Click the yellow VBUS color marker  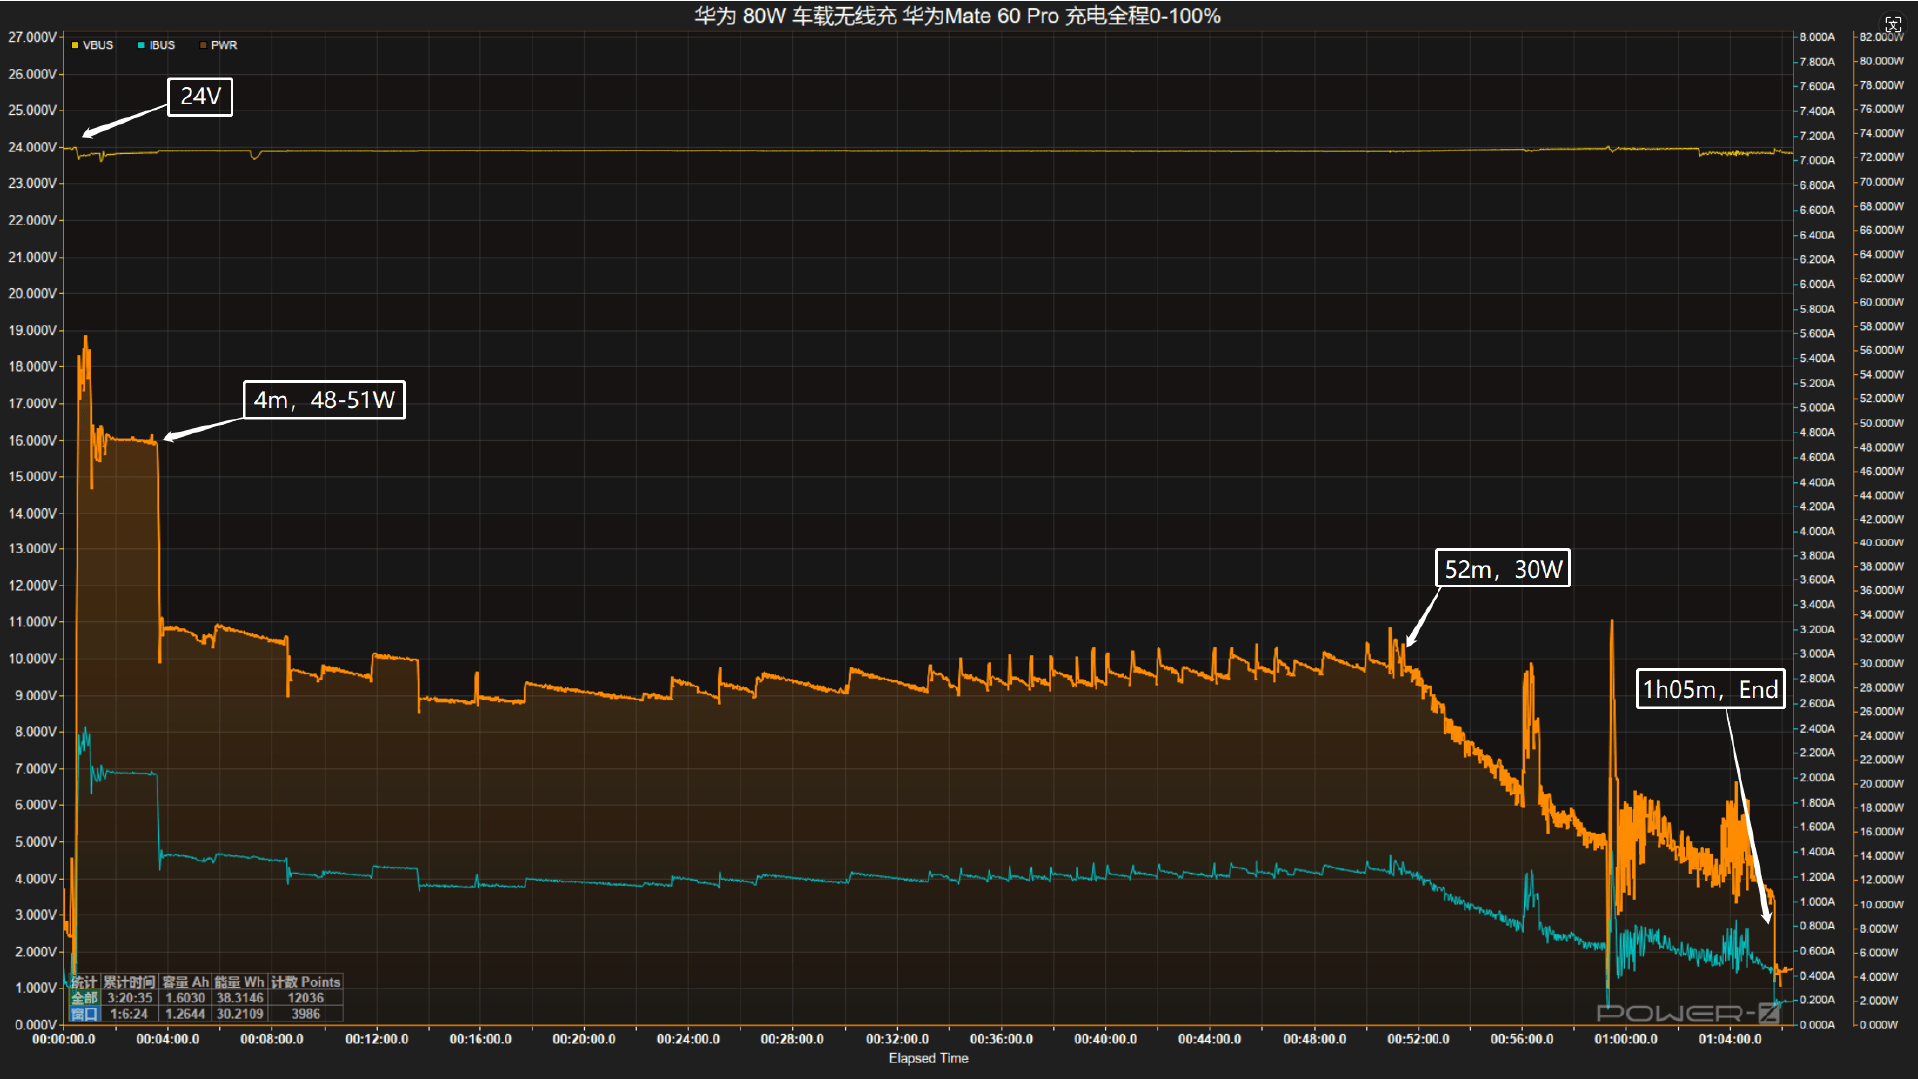[x=75, y=45]
